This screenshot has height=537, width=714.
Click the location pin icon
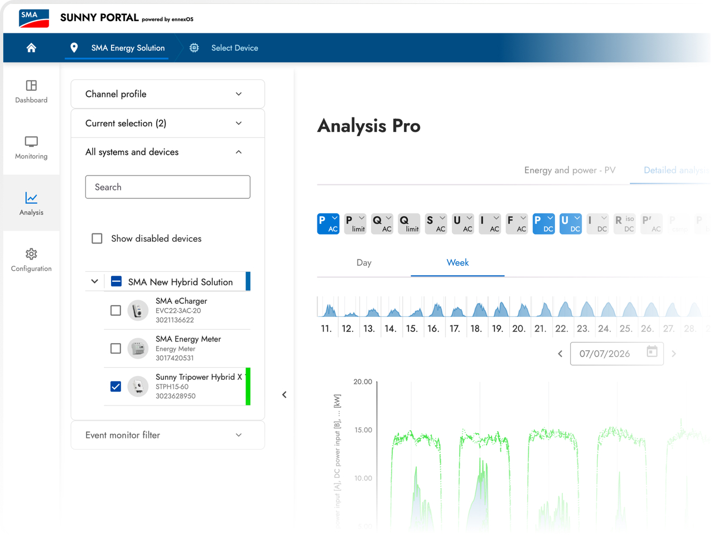tap(74, 48)
